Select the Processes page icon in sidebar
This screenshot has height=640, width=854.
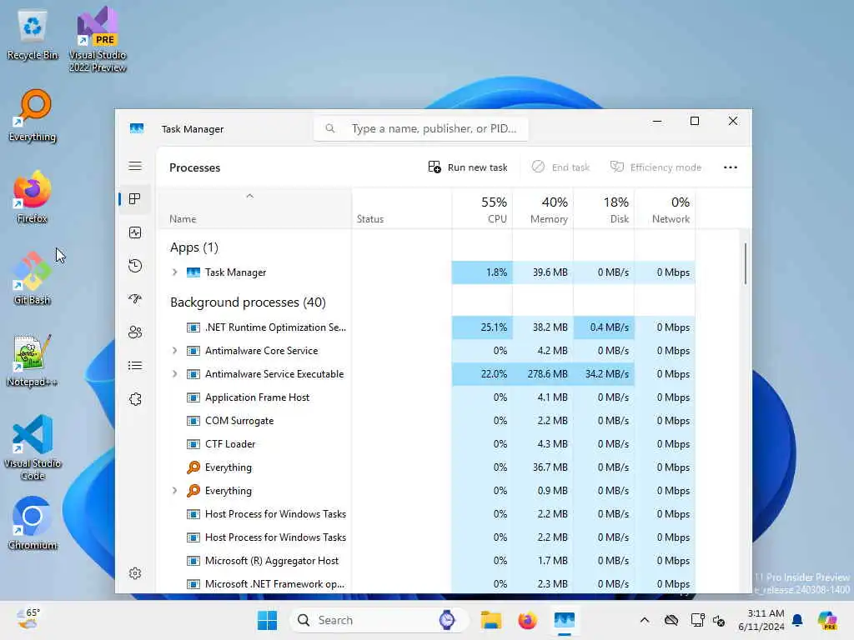click(135, 199)
